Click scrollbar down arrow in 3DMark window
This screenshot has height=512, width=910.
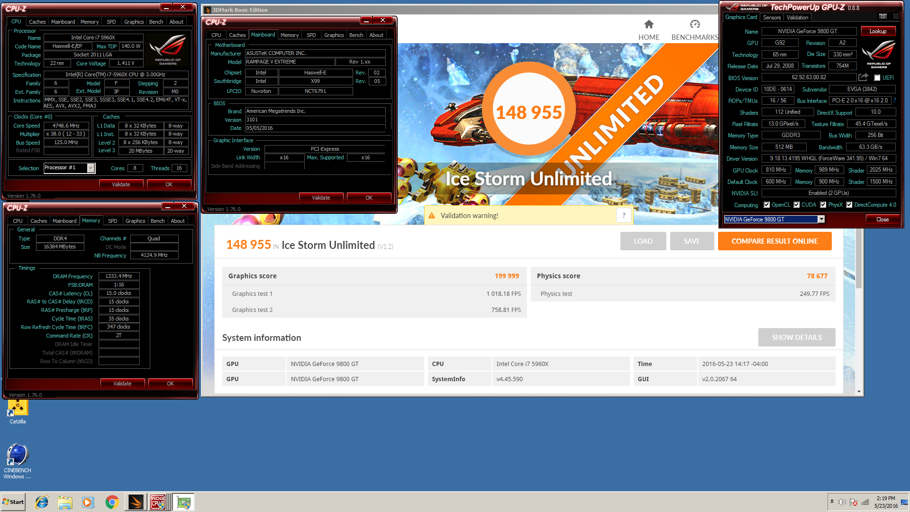[x=859, y=392]
